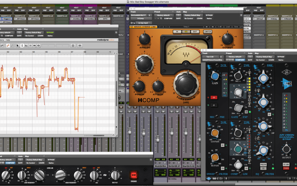Open the API strip factory default preset dropdown
The image size is (297, 186).
(x=235, y=57)
